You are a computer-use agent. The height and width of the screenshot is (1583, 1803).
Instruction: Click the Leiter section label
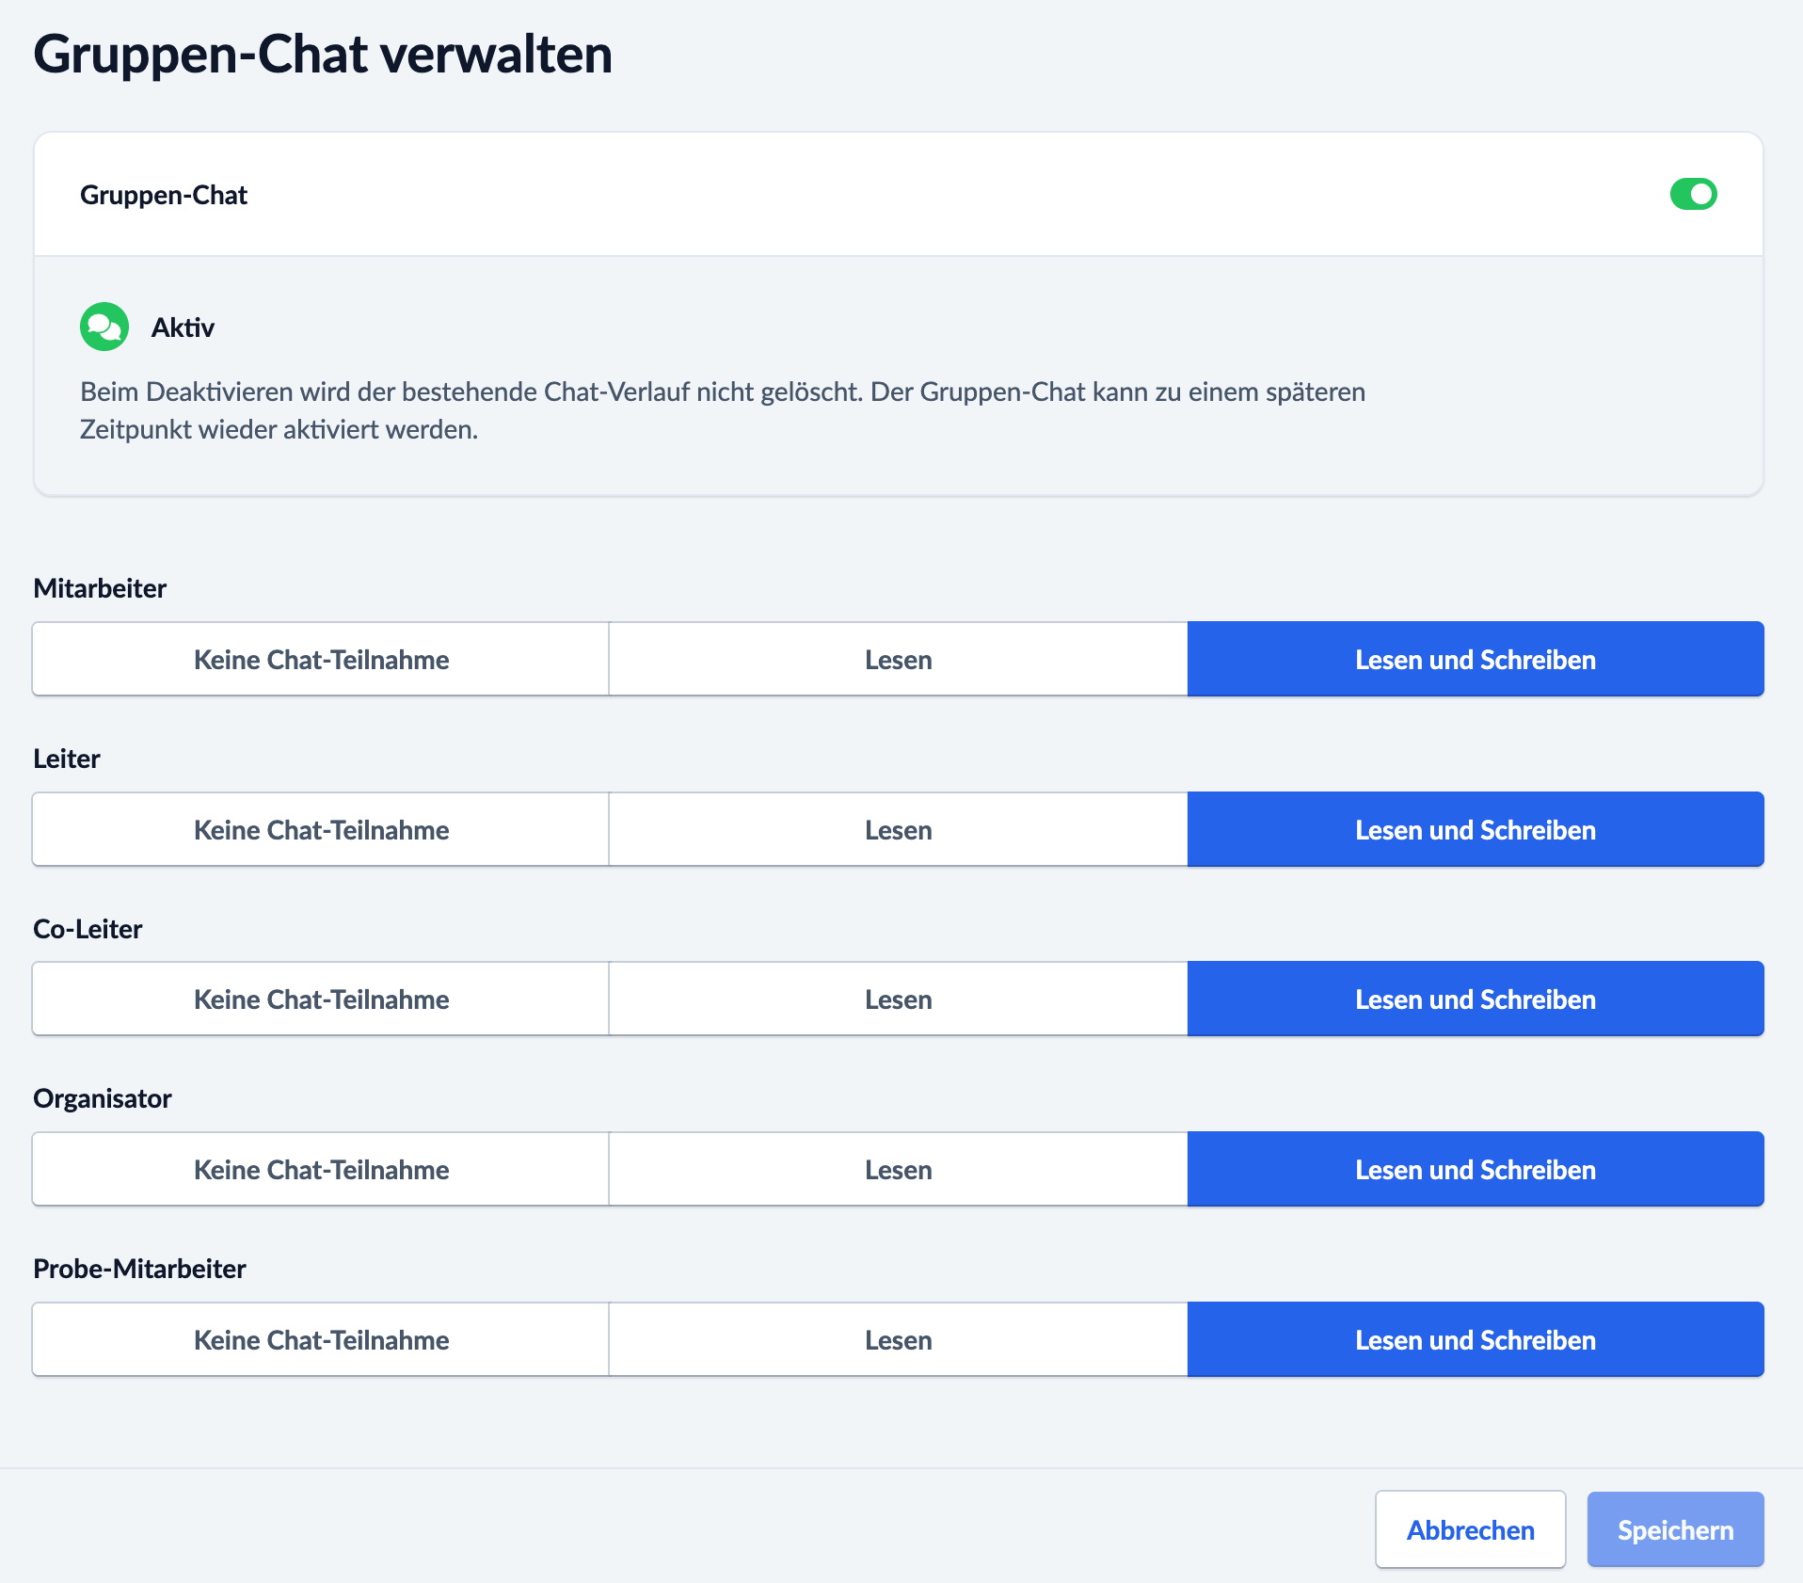coord(67,759)
